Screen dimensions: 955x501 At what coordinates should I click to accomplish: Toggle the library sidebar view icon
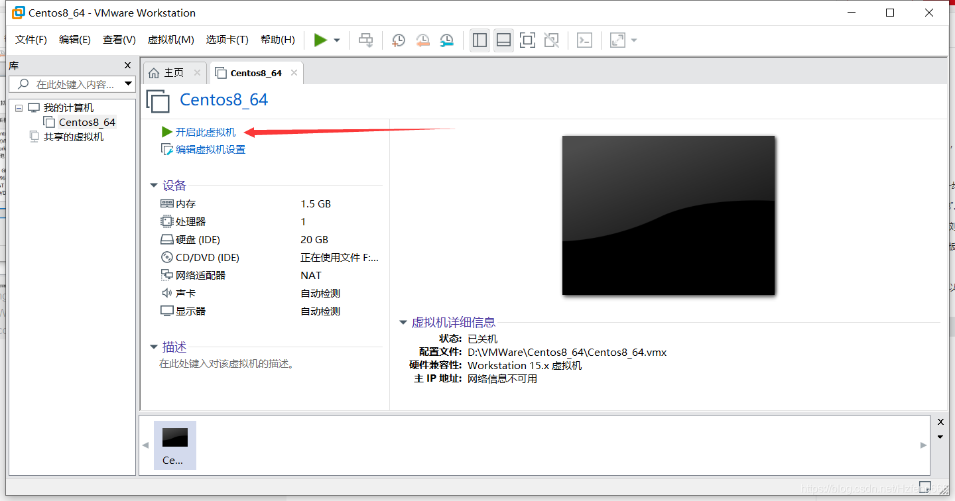(479, 40)
